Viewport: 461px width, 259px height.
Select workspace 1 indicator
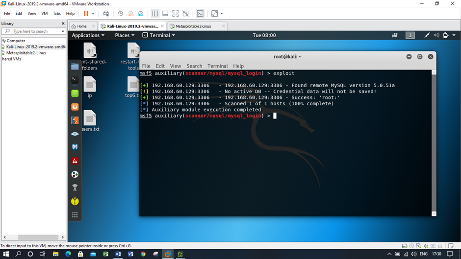[x=410, y=35]
